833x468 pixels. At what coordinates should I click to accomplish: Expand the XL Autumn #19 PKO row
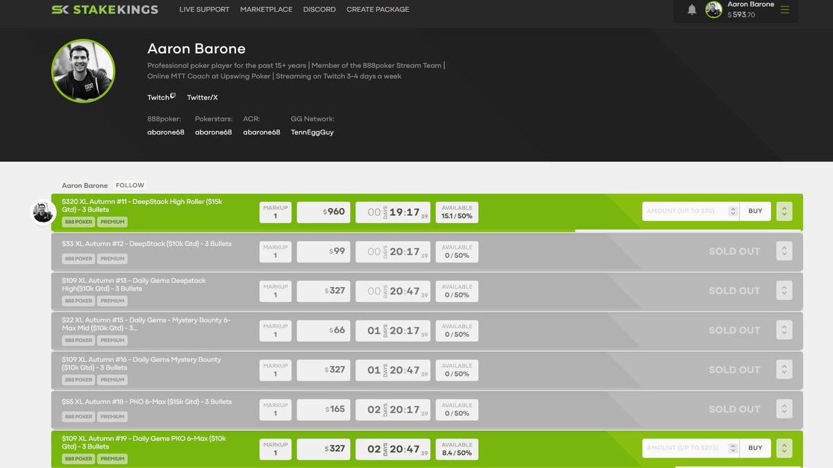(784, 448)
